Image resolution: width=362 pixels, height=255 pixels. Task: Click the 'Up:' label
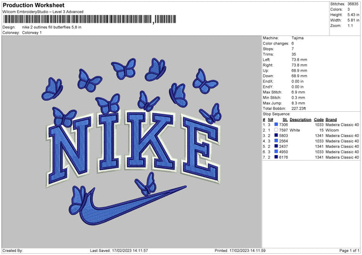pyautogui.click(x=265, y=70)
